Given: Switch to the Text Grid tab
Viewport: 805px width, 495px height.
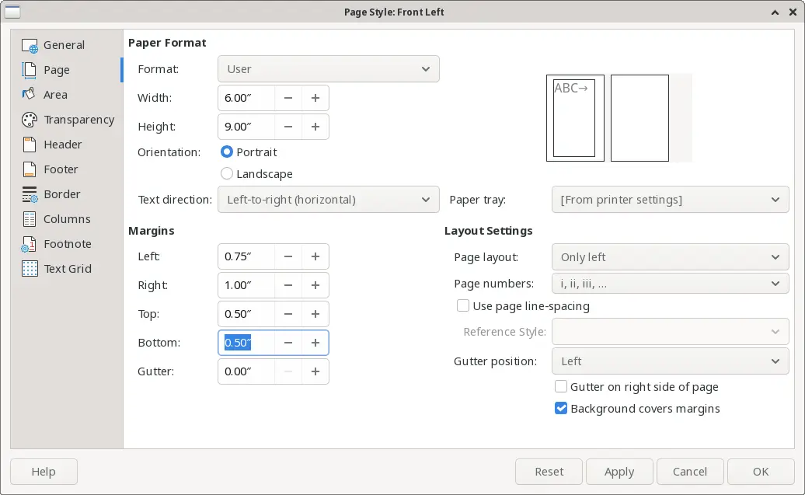Looking at the screenshot, I should [x=67, y=269].
